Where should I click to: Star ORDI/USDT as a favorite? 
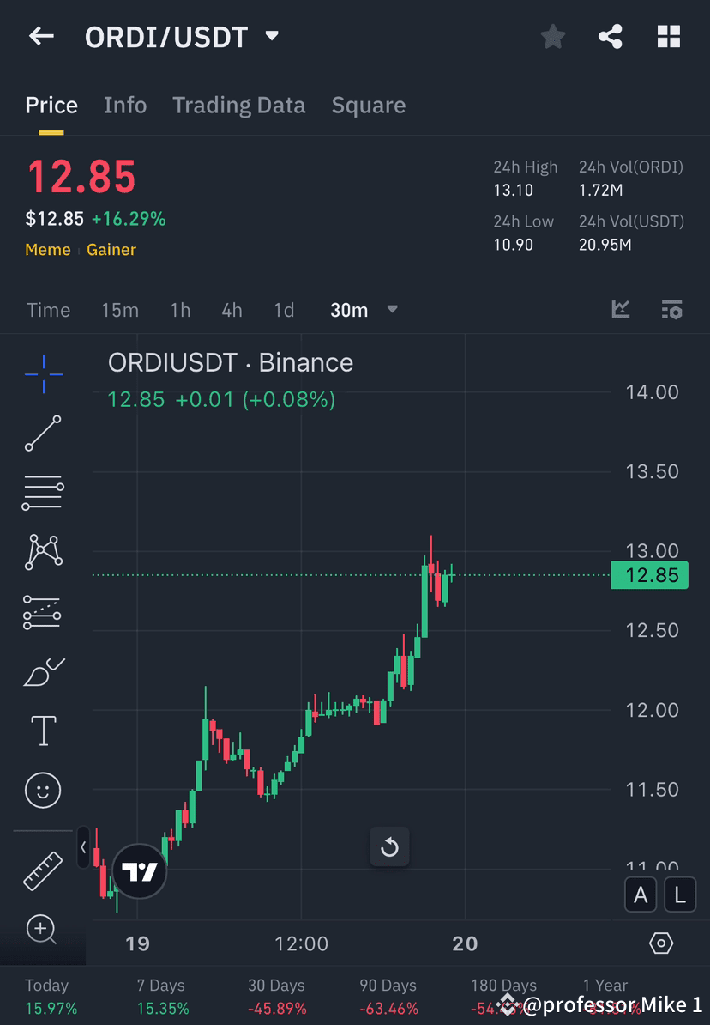(x=552, y=36)
